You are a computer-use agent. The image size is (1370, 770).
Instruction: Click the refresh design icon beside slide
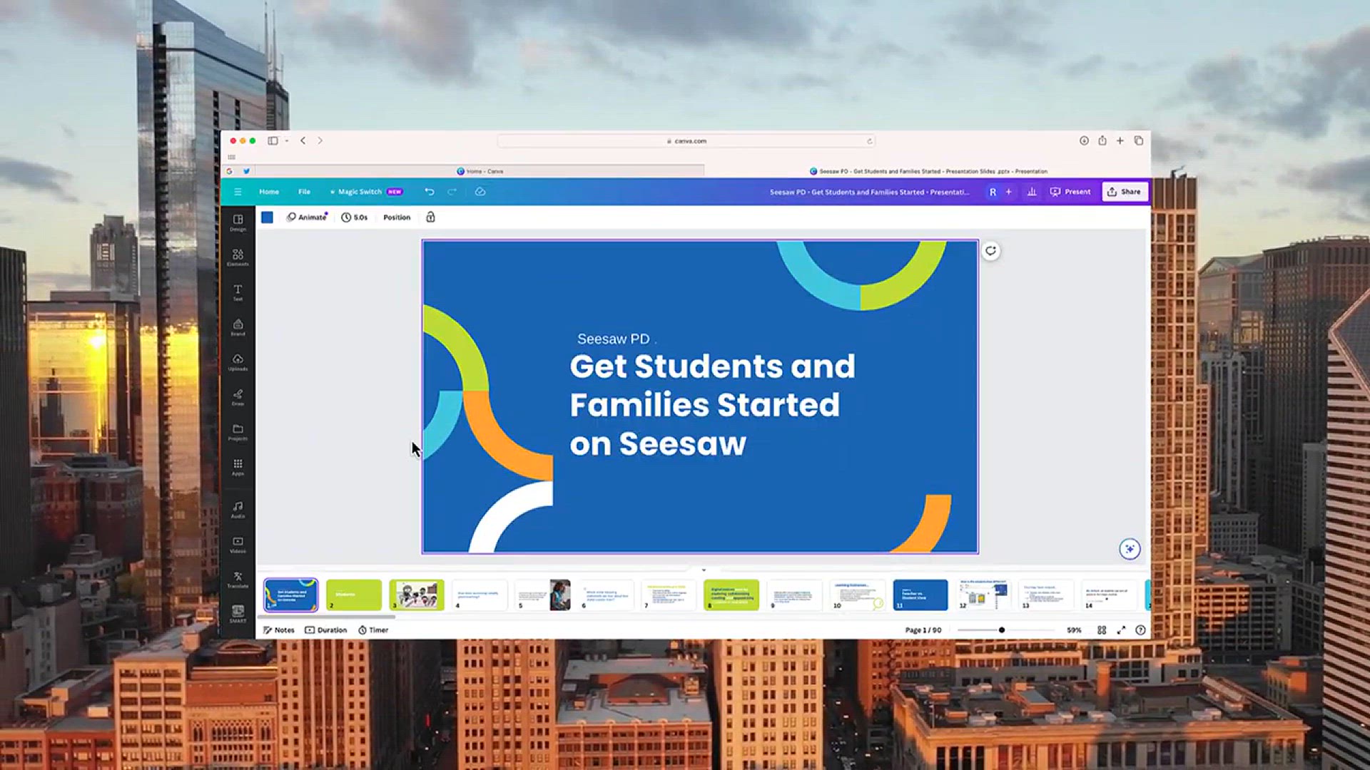[x=990, y=251]
